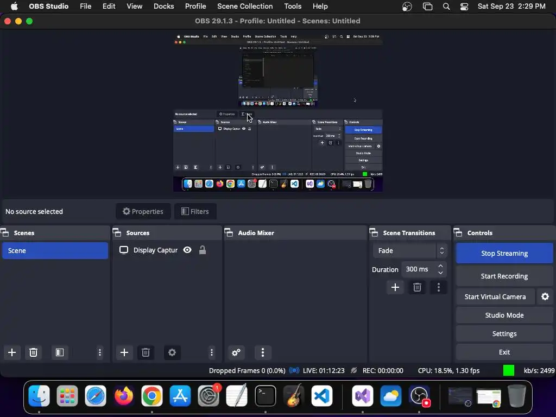Click Start Recording button
Viewport: 556px width, 417px height.
pyautogui.click(x=504, y=276)
